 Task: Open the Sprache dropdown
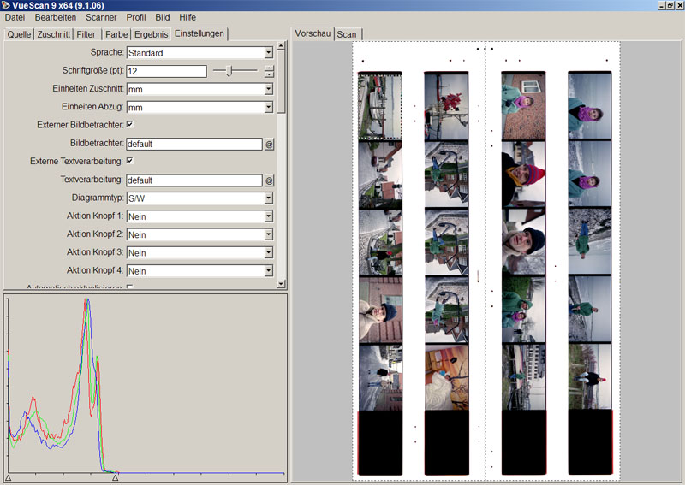268,53
